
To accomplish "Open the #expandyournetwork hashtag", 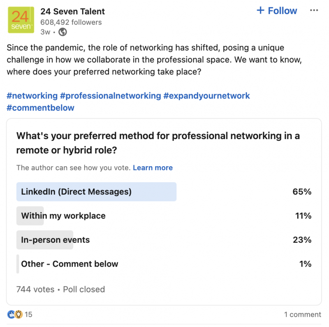I will click(207, 96).
